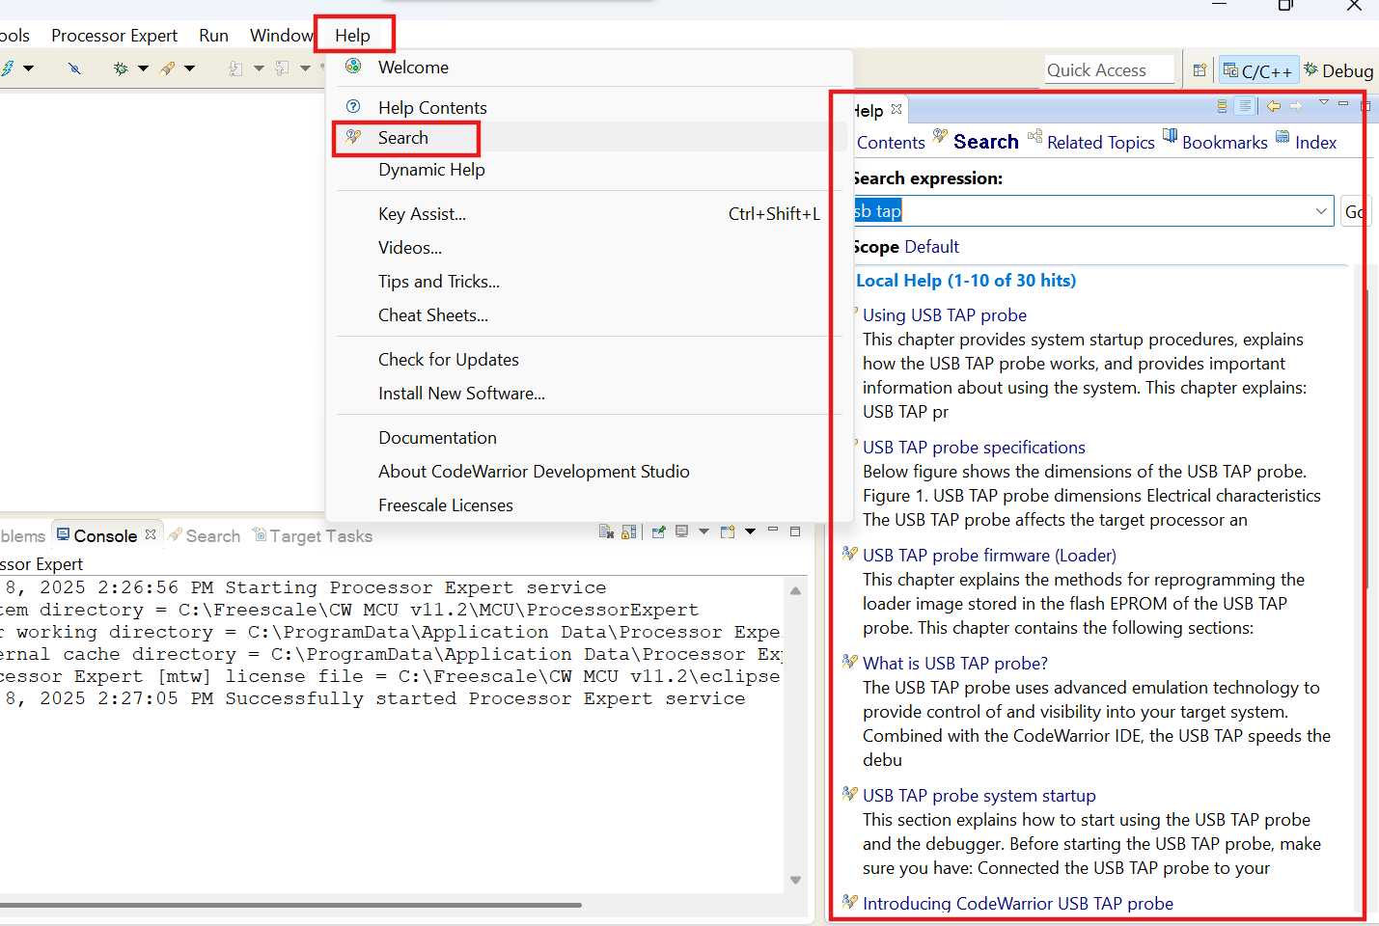Close the Console tab with its X
Image resolution: width=1379 pixels, height=926 pixels.
(x=151, y=534)
